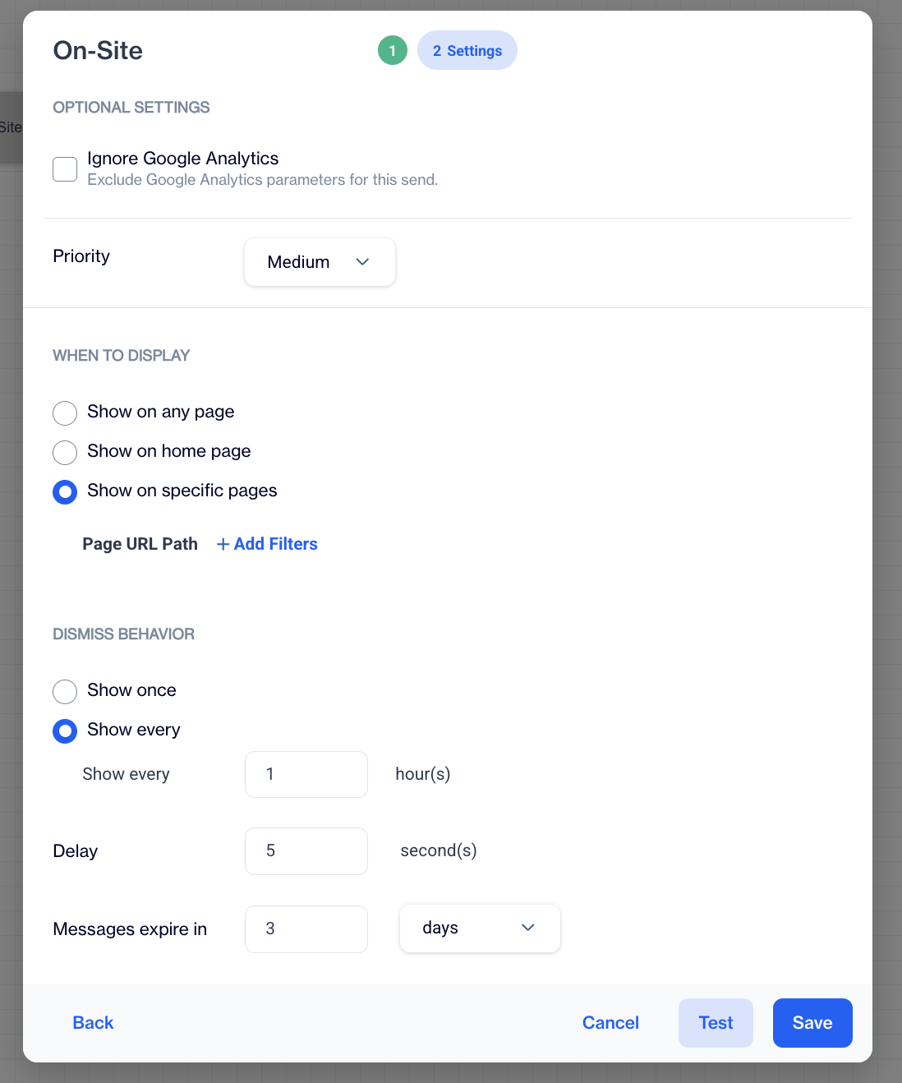Select Show on any page option
The height and width of the screenshot is (1083, 902).
pos(65,412)
